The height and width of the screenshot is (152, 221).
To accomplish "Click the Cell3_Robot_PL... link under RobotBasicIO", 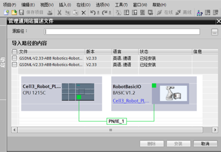I will click(131, 101).
